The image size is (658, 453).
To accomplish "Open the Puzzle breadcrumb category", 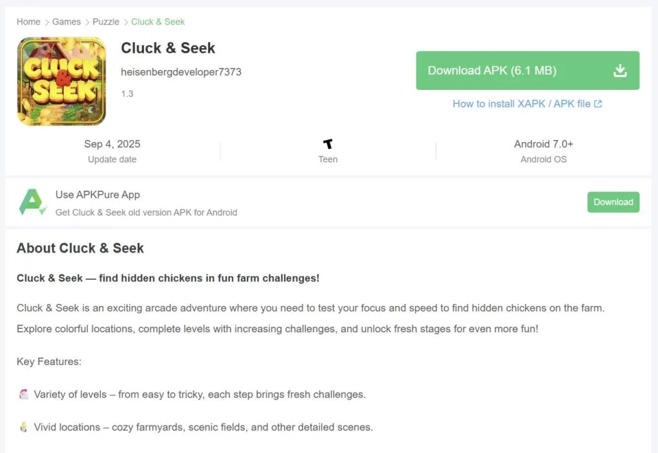I will tap(106, 22).
